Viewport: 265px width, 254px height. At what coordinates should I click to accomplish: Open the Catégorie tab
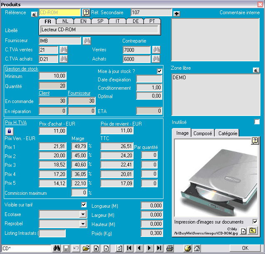tap(228, 133)
